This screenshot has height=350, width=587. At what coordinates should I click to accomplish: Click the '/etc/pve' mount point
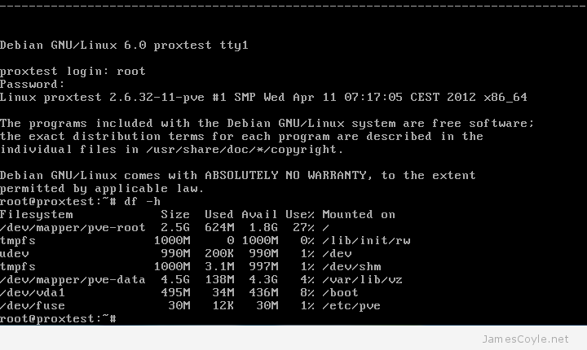[351, 306]
